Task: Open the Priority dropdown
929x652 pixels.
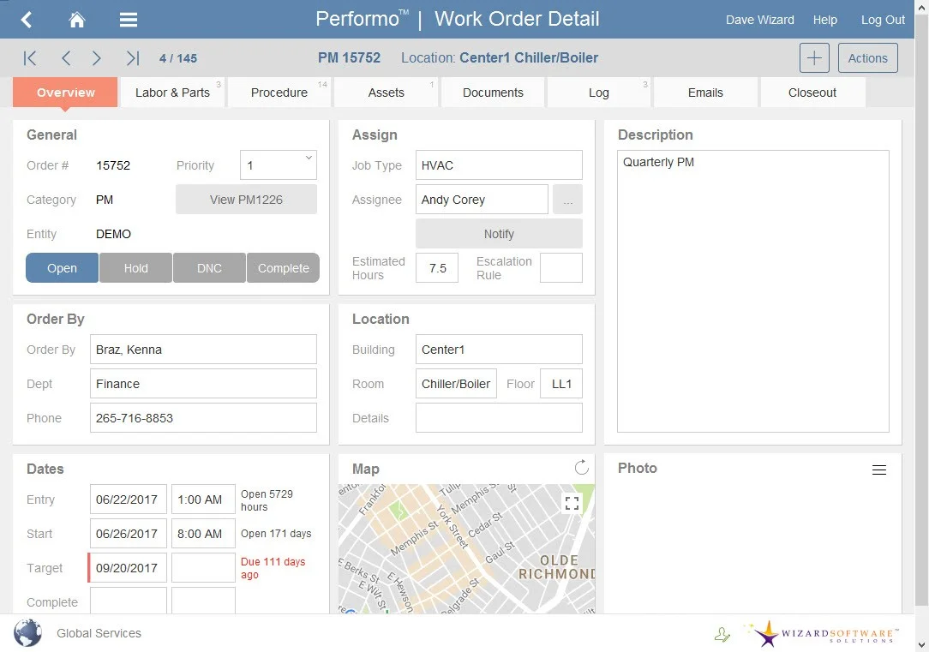Action: (278, 165)
